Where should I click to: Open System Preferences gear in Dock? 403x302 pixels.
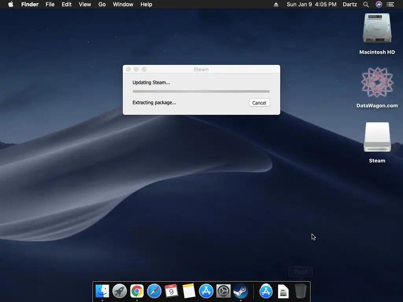[x=224, y=291]
